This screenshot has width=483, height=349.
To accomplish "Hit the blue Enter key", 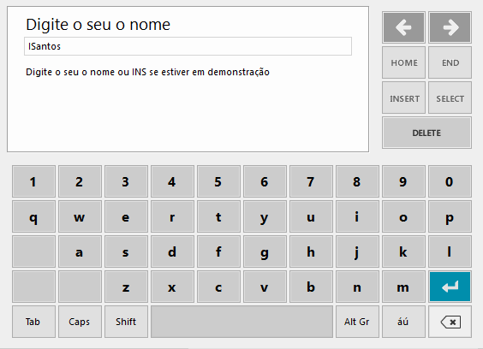I will pyautogui.click(x=450, y=287).
